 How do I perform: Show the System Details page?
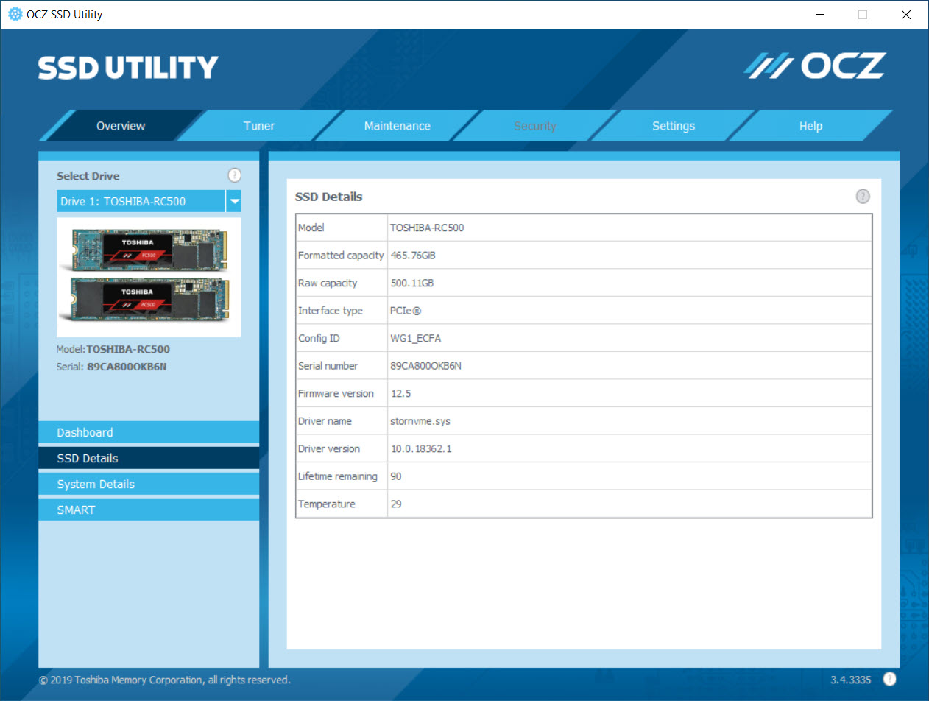149,484
